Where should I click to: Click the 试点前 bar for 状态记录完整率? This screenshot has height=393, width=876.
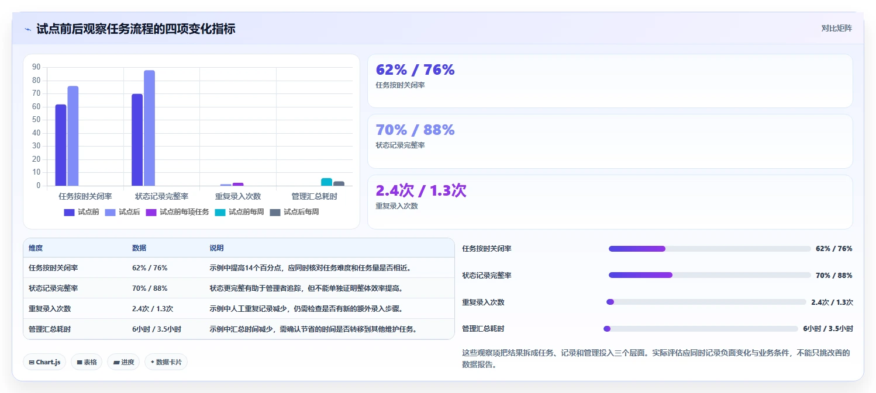click(137, 140)
